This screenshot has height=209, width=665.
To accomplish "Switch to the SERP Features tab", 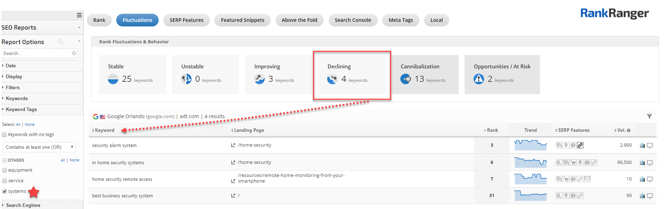I will (186, 20).
